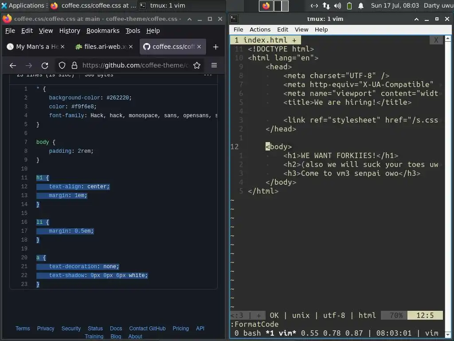Viewport: 454px width, 341px height.
Task: Open terminal Actions menu
Action: pyautogui.click(x=260, y=29)
